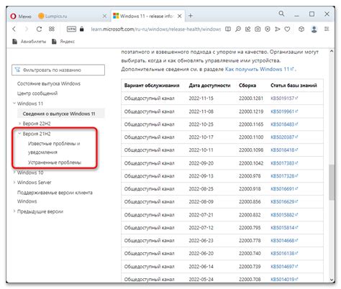This screenshot has height=289, width=341.
Task: Click the forward navigation arrow
Action: point(27,29)
